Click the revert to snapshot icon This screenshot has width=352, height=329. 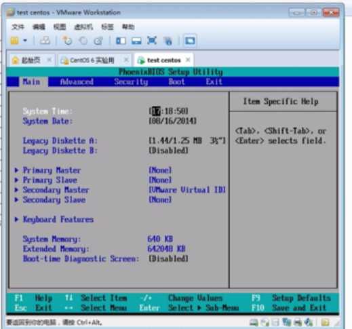[83, 41]
